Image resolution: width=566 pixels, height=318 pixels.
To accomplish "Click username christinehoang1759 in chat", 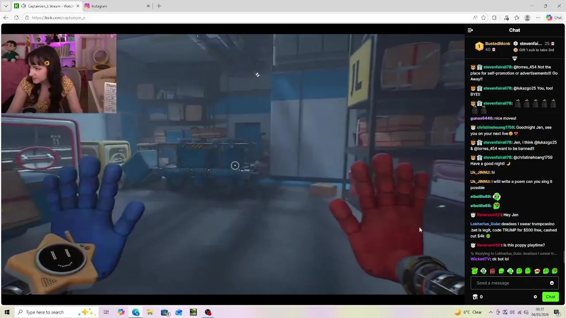I will (x=495, y=127).
